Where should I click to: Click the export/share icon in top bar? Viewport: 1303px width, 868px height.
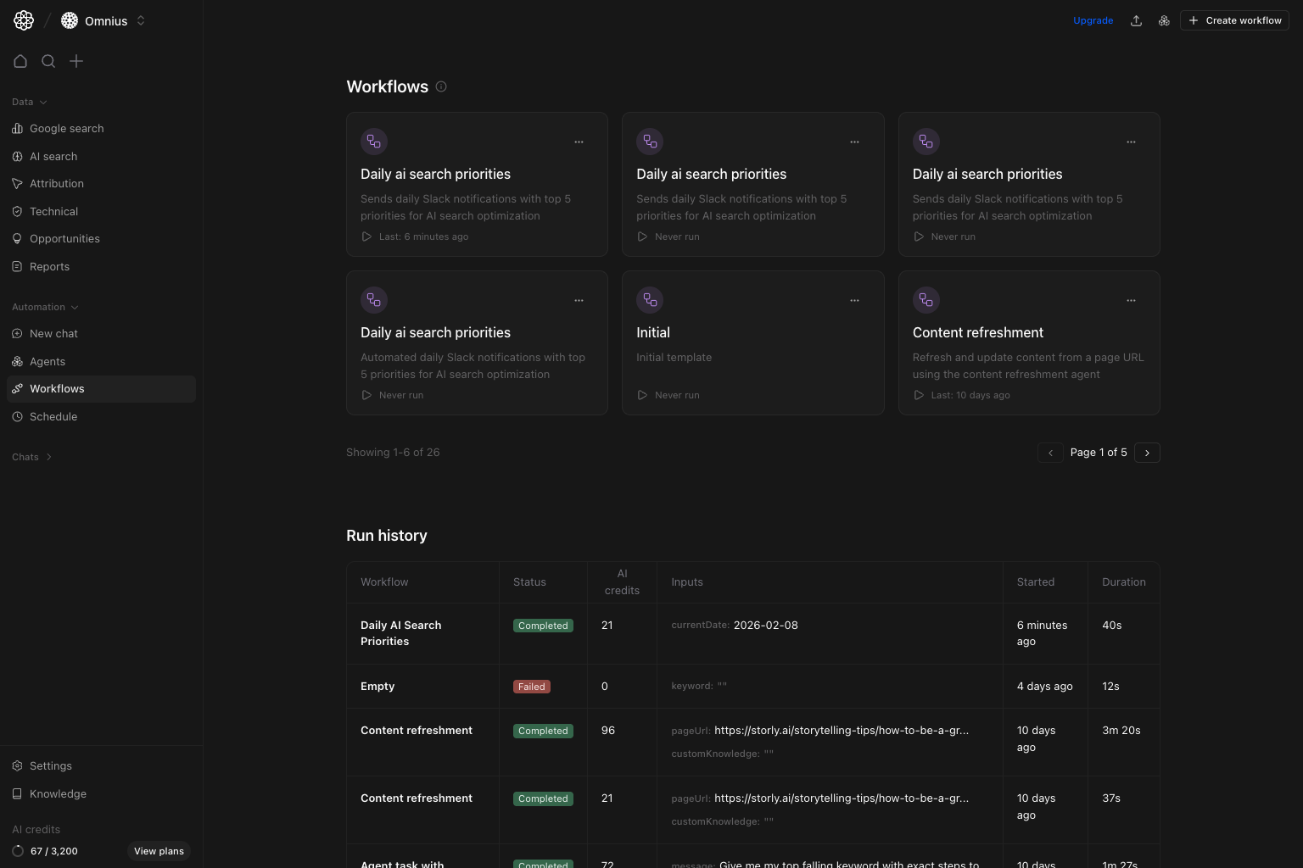(1136, 20)
